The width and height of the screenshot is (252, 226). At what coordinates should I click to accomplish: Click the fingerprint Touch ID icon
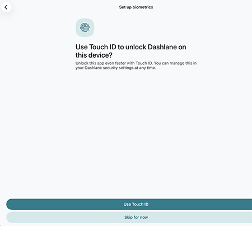pos(85,27)
